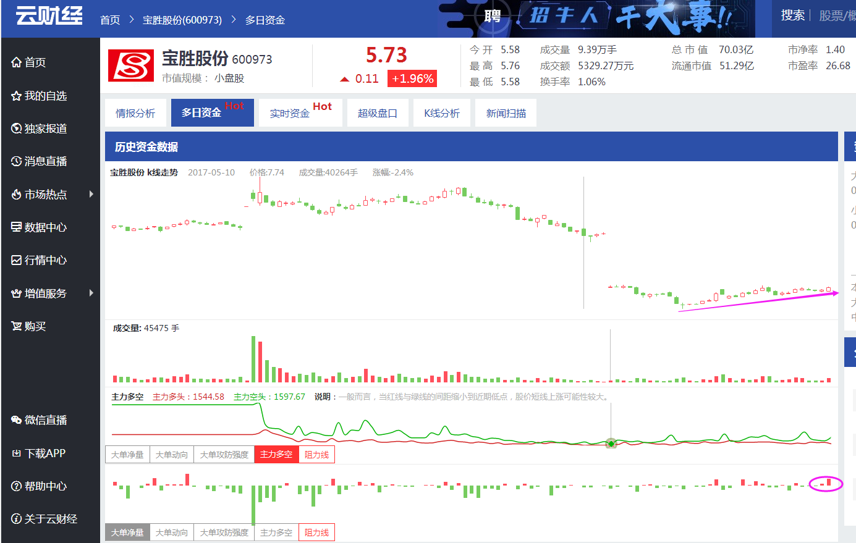Click 宝胜股份(600973) breadcrumb link
Screen dimensions: 856x543
point(182,20)
